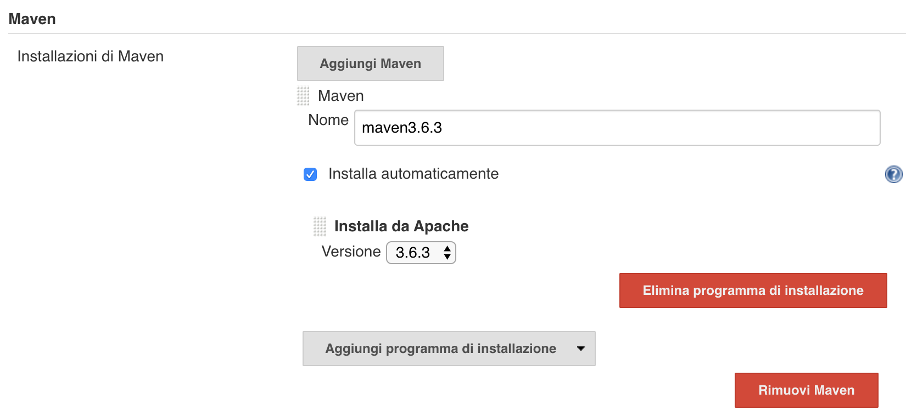Click the Nome field label
This screenshot has height=416, width=906.
pos(328,120)
